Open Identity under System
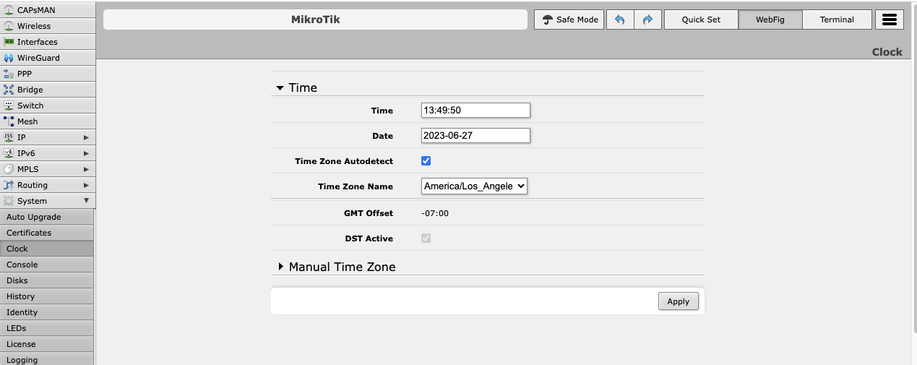 tap(47, 312)
